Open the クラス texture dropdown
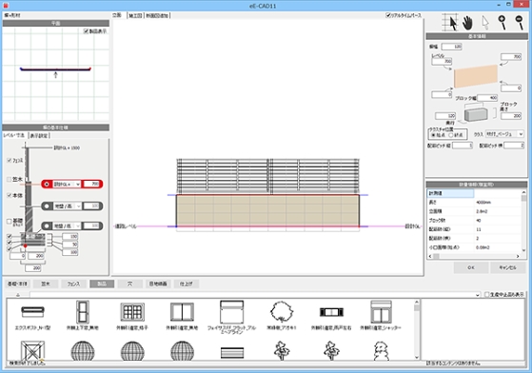Image resolution: width=532 pixels, height=373 pixels. (521, 134)
